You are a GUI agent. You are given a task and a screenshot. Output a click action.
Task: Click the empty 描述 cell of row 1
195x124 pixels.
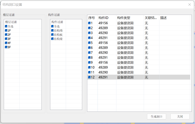click(175, 23)
